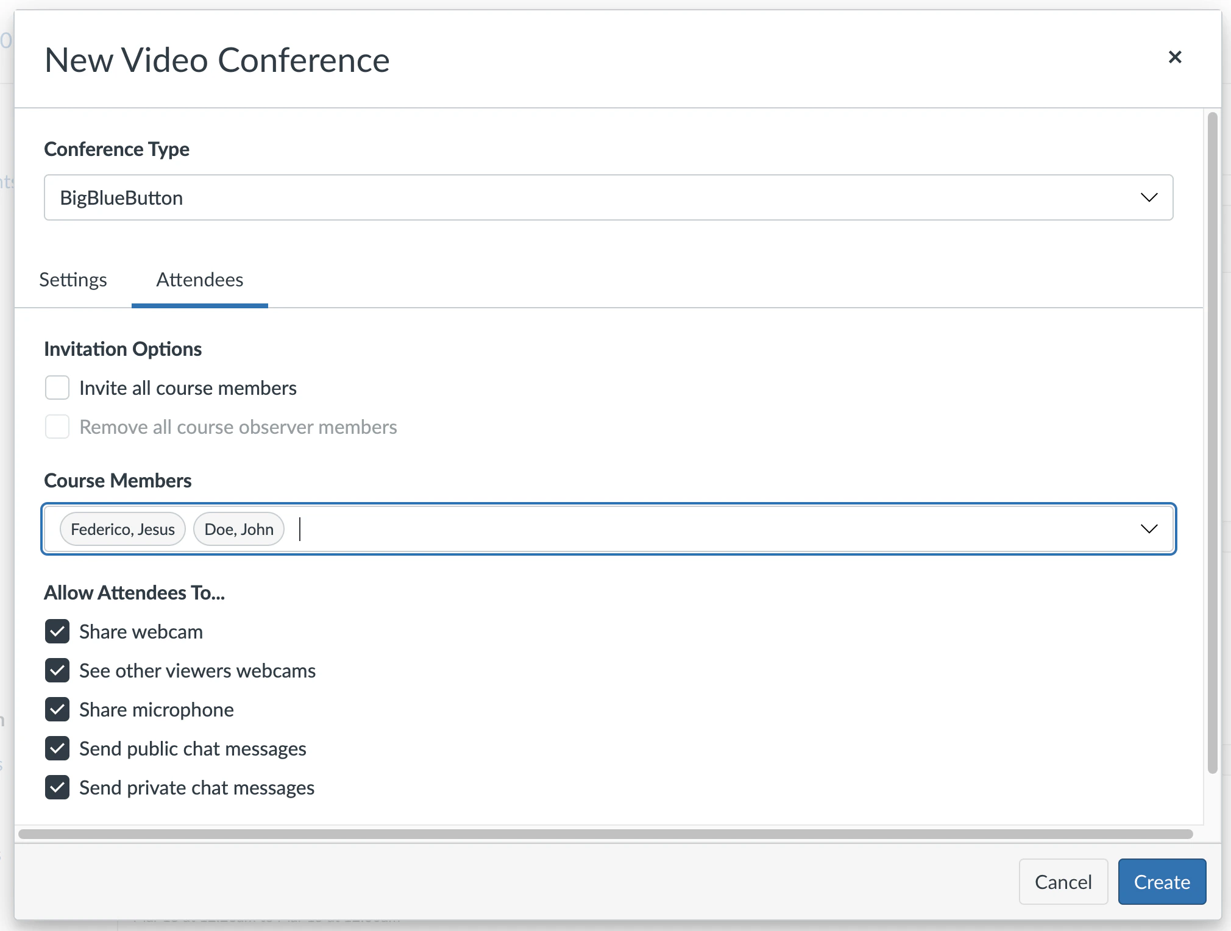Enable Invite all course members

point(57,388)
